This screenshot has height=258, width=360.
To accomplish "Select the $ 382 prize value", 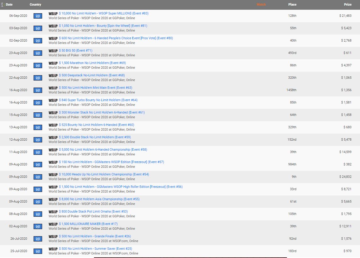I will pyautogui.click(x=347, y=165).
